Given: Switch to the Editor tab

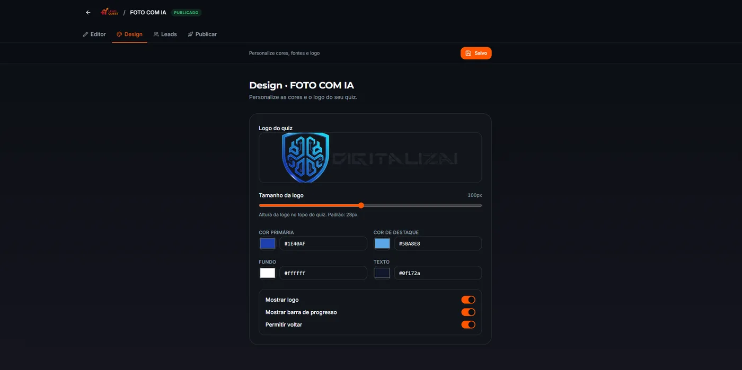Looking at the screenshot, I should click(94, 34).
